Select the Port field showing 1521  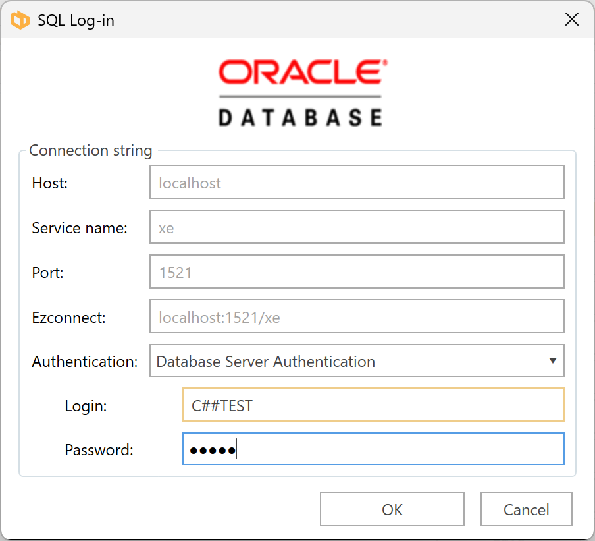tap(357, 271)
